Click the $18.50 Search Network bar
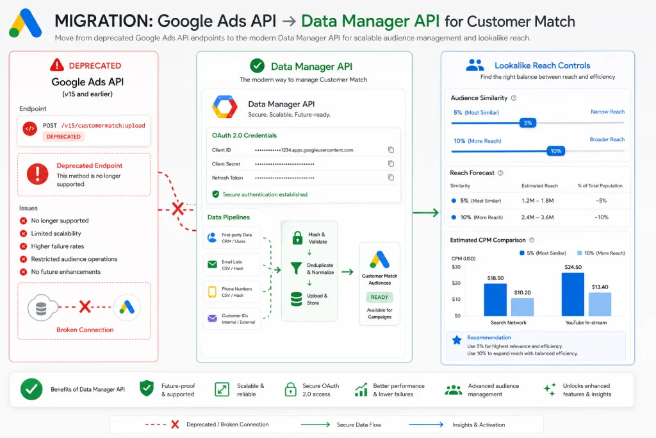The image size is (656, 438). pyautogui.click(x=495, y=300)
